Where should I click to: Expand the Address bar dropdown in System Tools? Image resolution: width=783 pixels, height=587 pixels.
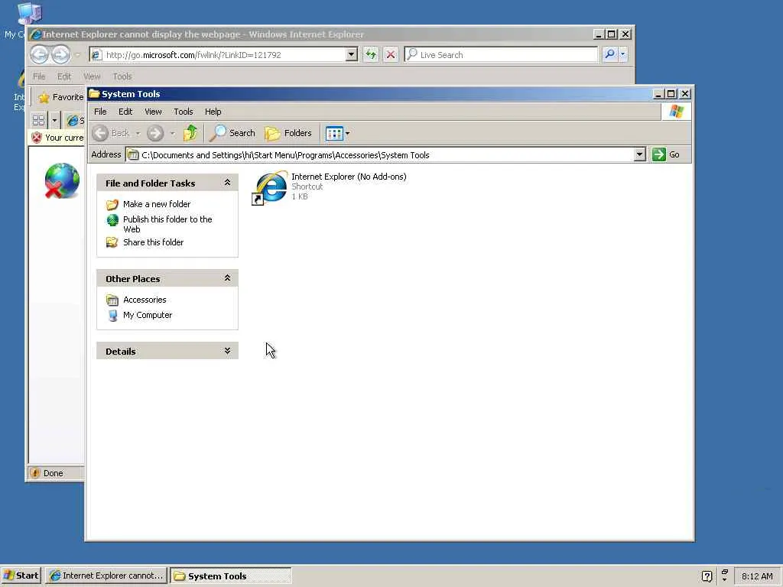click(x=640, y=154)
